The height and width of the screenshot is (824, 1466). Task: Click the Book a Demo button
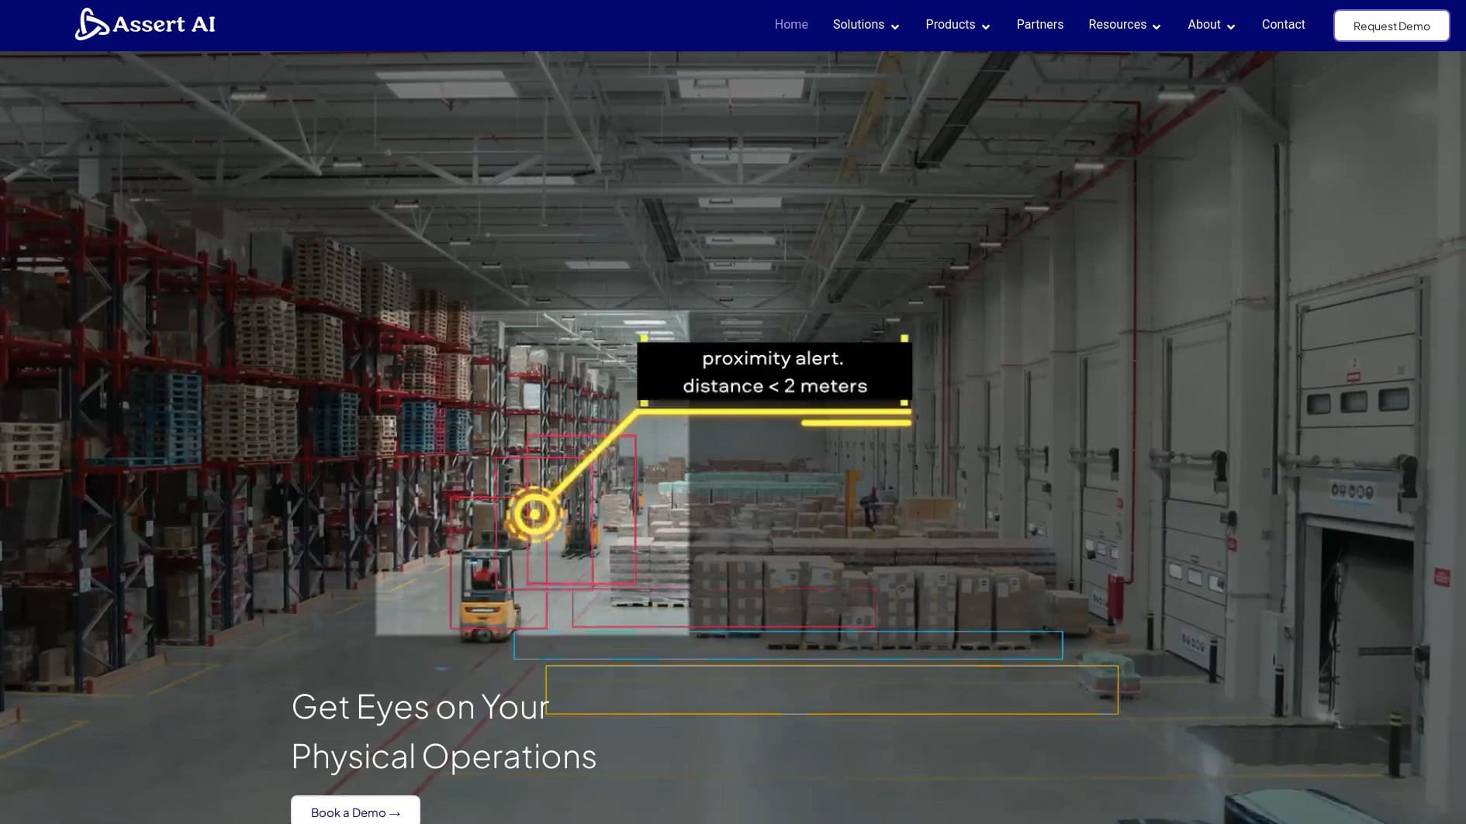(354, 812)
